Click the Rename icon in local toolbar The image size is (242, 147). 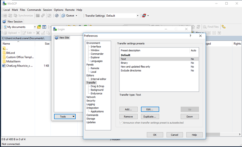click(43, 33)
